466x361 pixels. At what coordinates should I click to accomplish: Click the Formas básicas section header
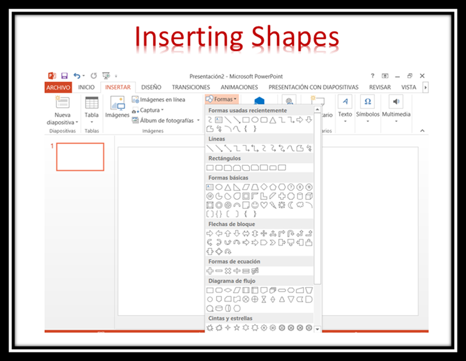259,177
